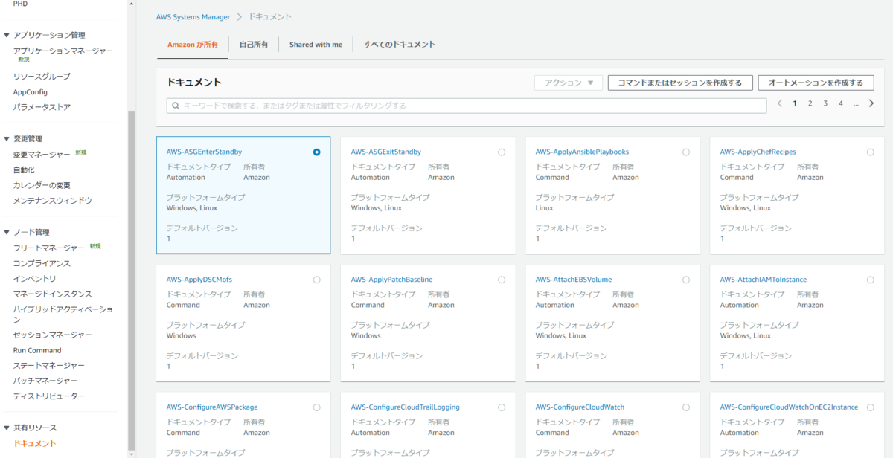The height and width of the screenshot is (458, 893).
Task: Collapse the 変更管理 section
Action: point(7,138)
